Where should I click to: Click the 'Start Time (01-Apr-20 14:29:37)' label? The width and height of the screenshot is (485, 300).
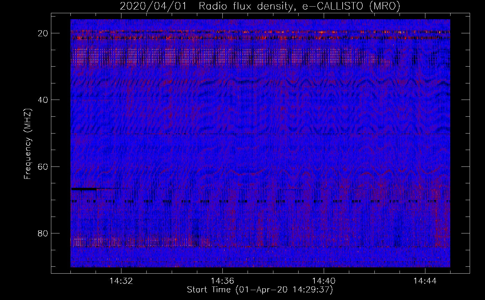coord(260,290)
